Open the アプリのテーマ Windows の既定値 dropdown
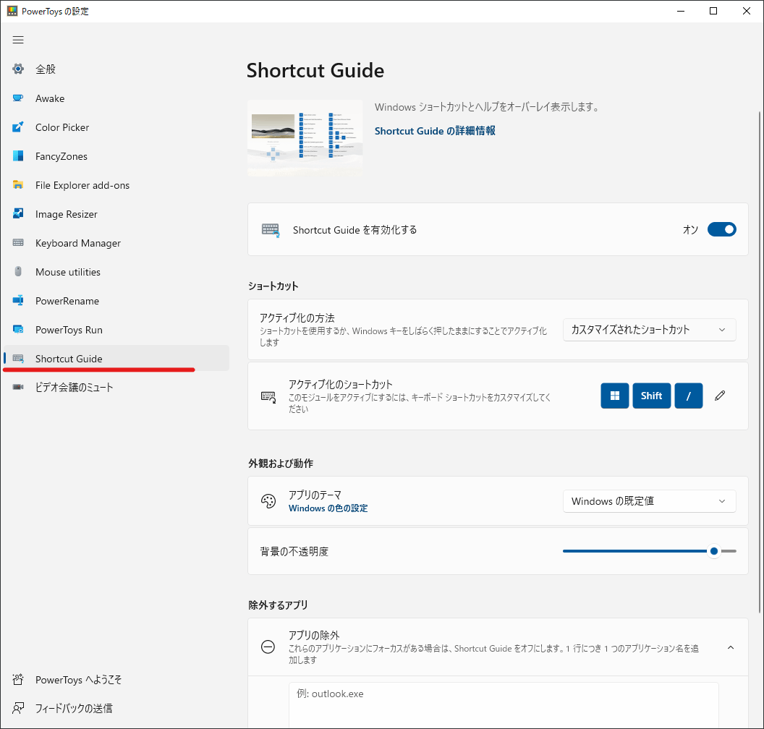The width and height of the screenshot is (764, 729). [649, 501]
